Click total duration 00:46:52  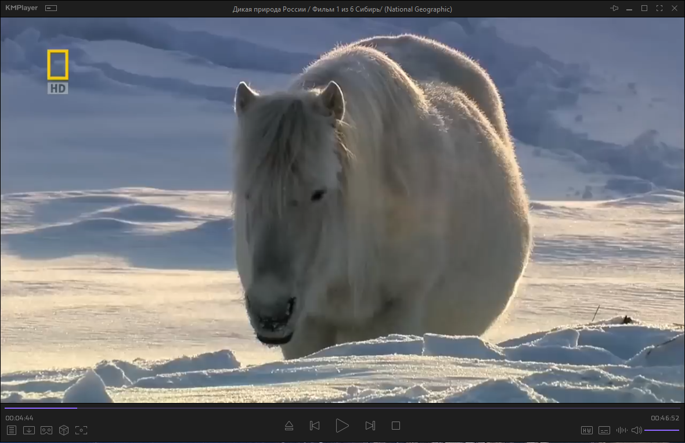tap(665, 418)
